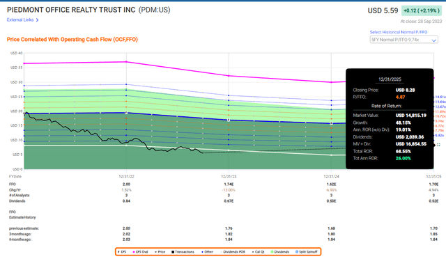The image size is (446, 259).
Task: Click the +0.12 (+2.19%) price change badge
Action: [x=421, y=10]
